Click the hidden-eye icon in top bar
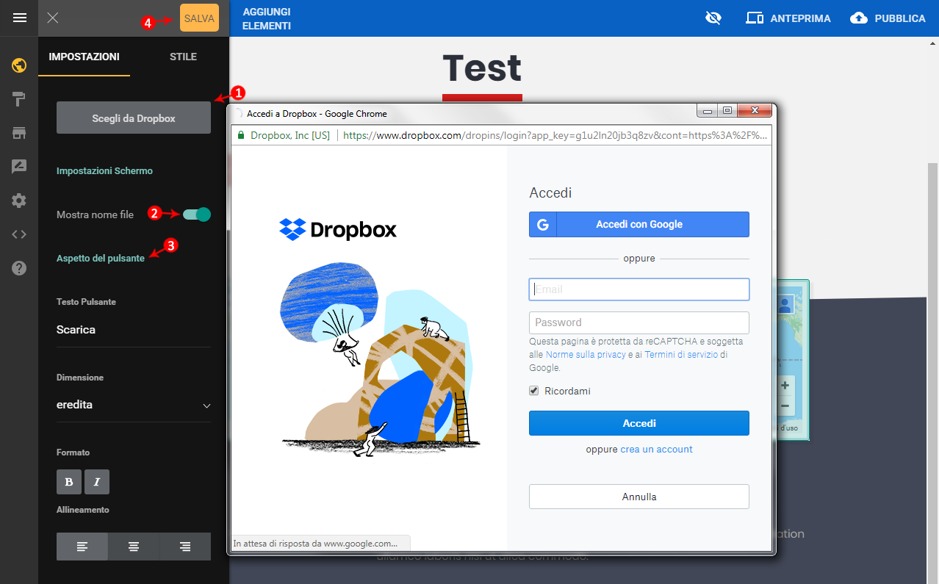The height and width of the screenshot is (584, 939). pos(713,18)
